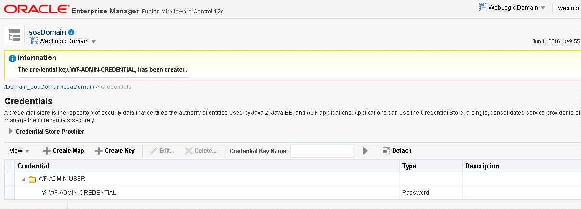Image resolution: width=581 pixels, height=209 pixels.
Task: Click the Credential Key Name search field
Action: 322,151
